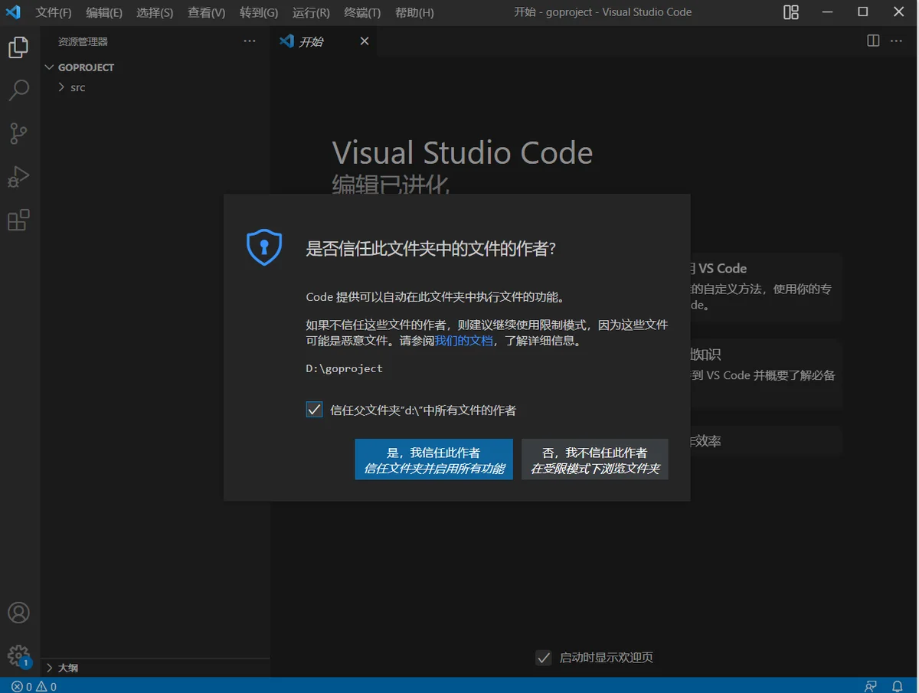The width and height of the screenshot is (919, 693).
Task: Click the VS Code logo in title bar
Action: click(13, 12)
